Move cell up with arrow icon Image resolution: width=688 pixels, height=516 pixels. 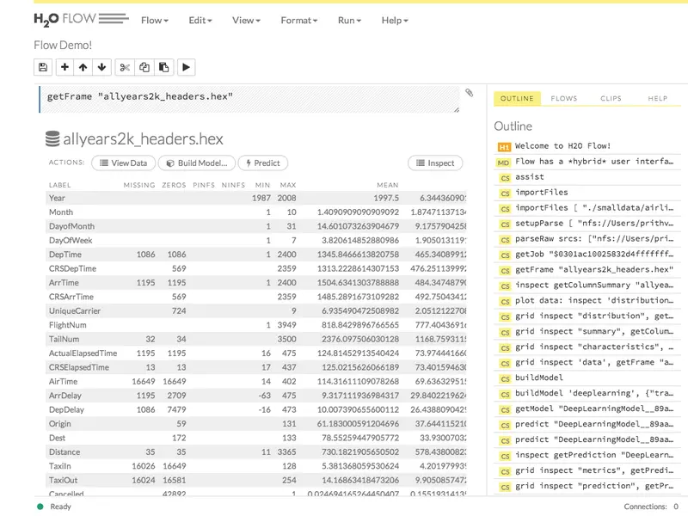[83, 67]
